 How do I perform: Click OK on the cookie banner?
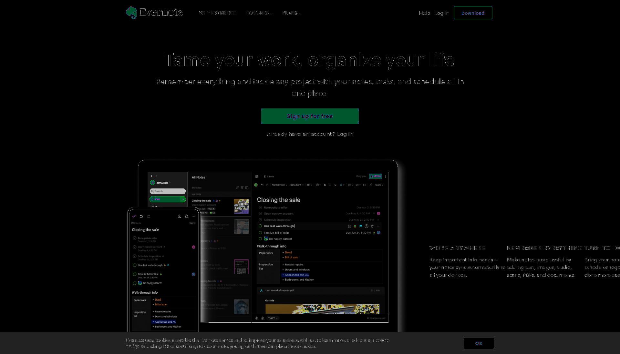(479, 343)
